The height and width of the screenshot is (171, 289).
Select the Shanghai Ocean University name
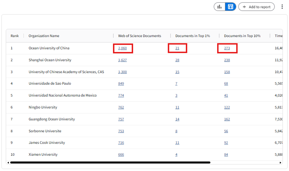pos(50,60)
